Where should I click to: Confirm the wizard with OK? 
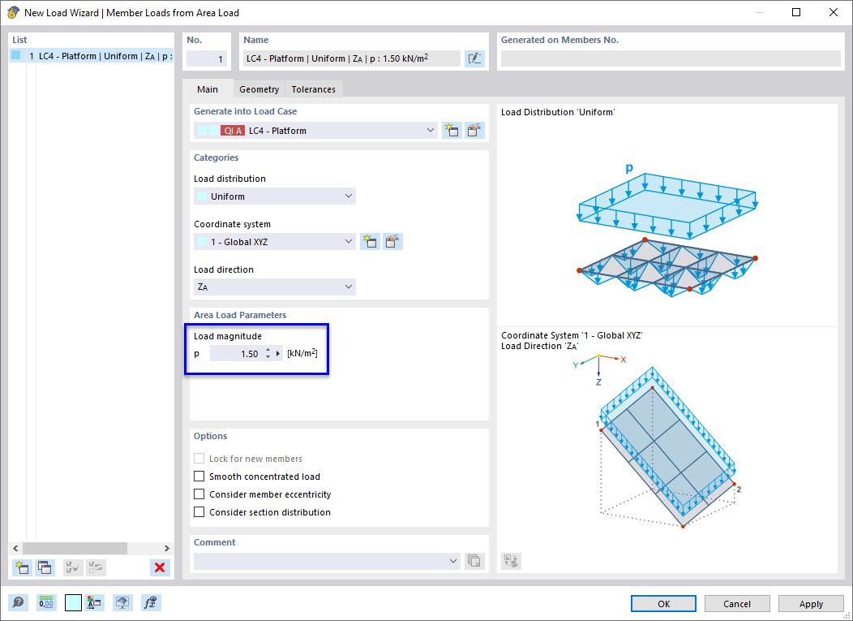663,603
